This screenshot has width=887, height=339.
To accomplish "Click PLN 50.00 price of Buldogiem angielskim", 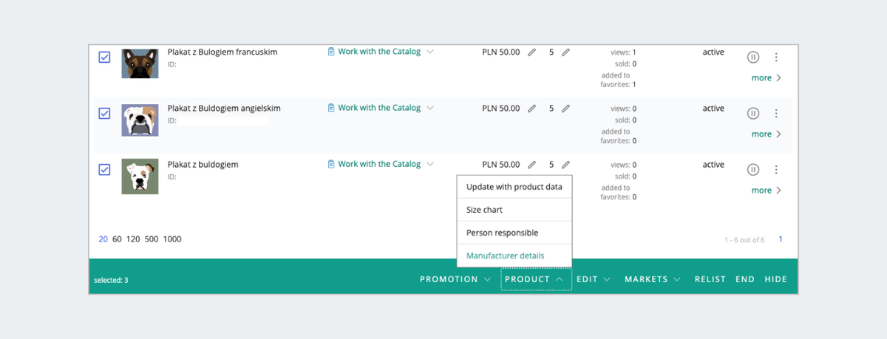I will (x=501, y=109).
